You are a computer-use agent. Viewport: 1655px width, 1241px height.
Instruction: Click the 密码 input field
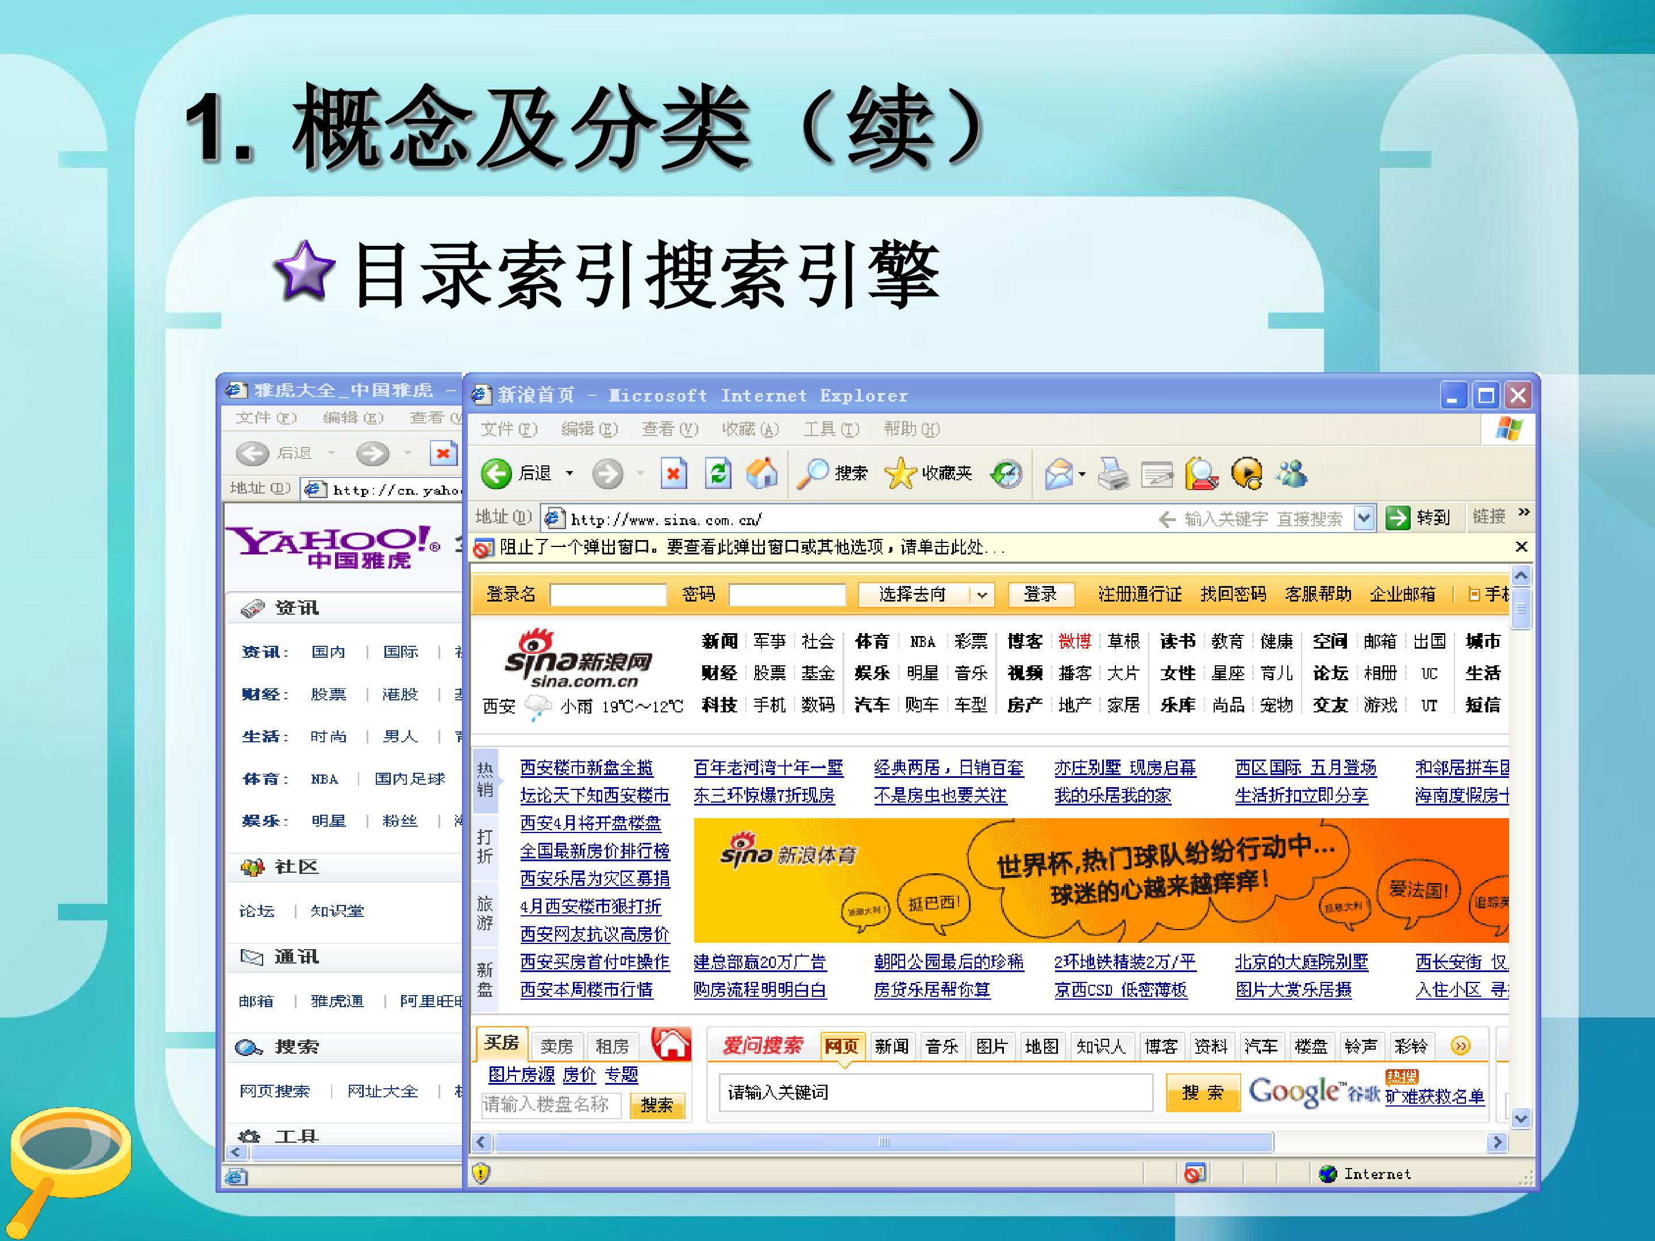787,595
